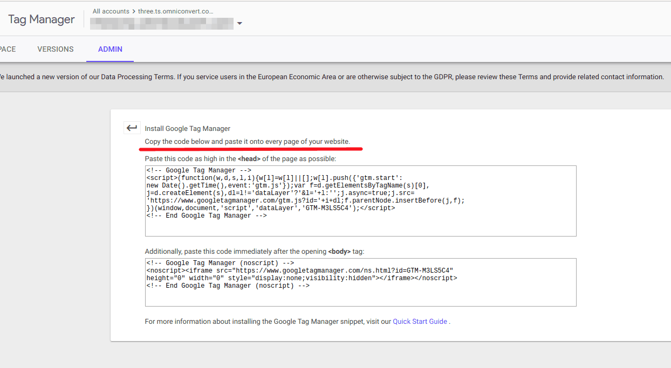671x368 pixels.
Task: Click the Tag Manager title logo
Action: tap(42, 19)
